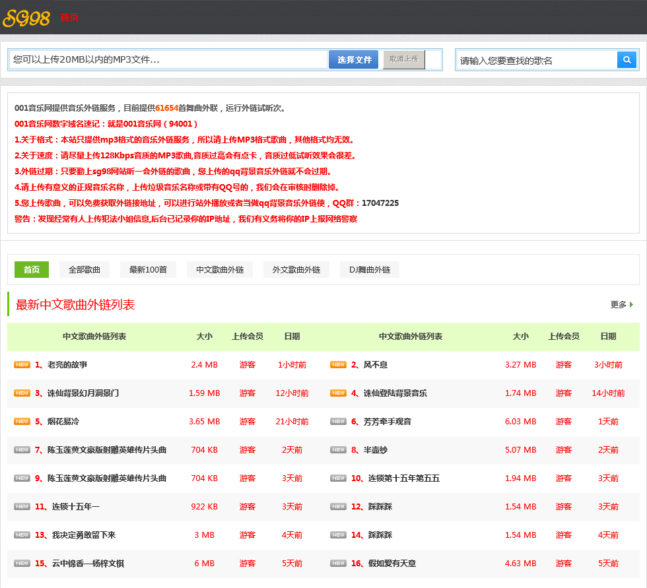Switch to 最新100首 tab

click(148, 270)
